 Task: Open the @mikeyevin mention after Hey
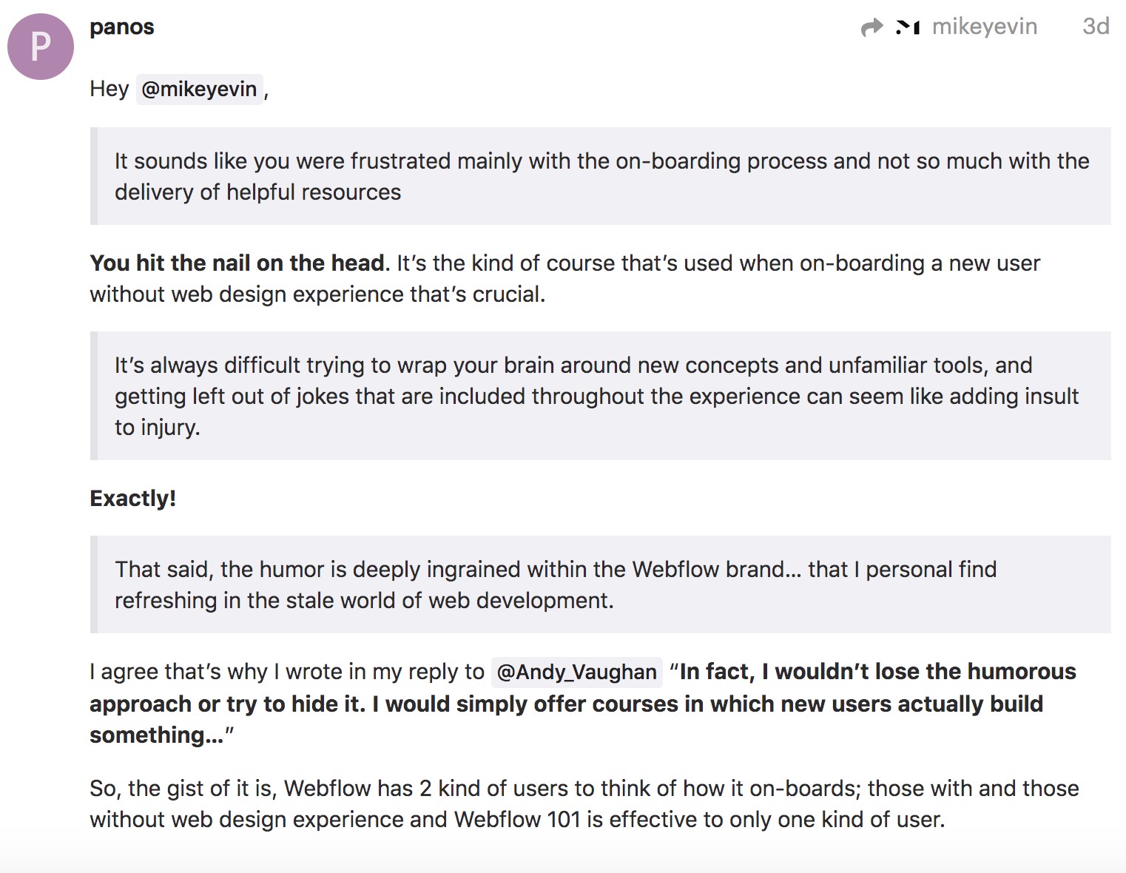[x=199, y=89]
